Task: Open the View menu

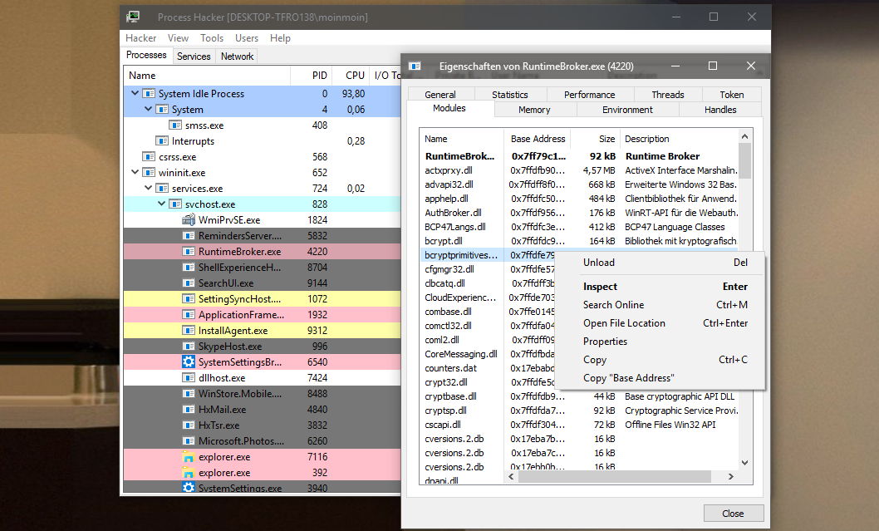Action: [x=178, y=38]
